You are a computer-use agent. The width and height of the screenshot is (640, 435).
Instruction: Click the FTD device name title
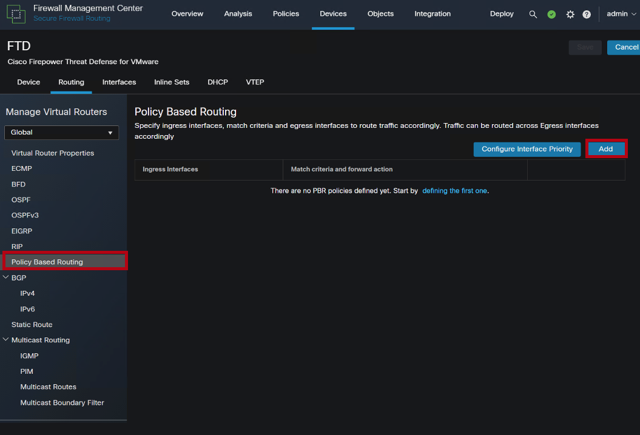pos(19,46)
